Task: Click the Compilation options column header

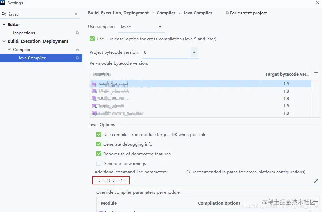Action: click(x=219, y=203)
